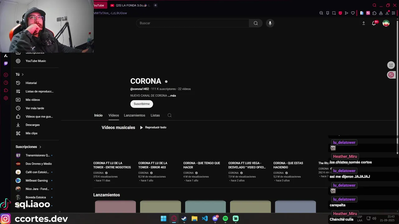Open Vídeos que me gustan
This screenshot has height=224, width=399.
pyautogui.click(x=35, y=117)
